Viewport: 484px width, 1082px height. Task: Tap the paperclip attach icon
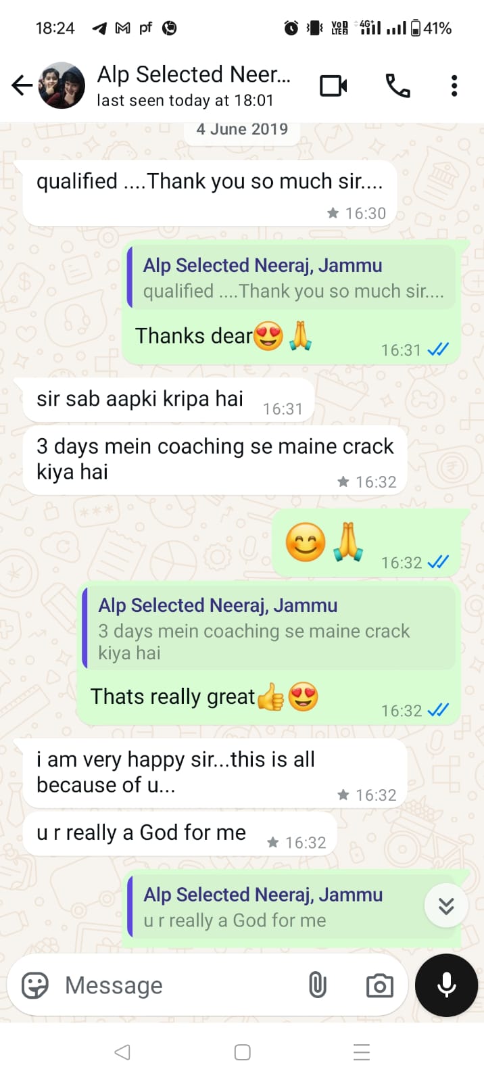[x=317, y=985]
